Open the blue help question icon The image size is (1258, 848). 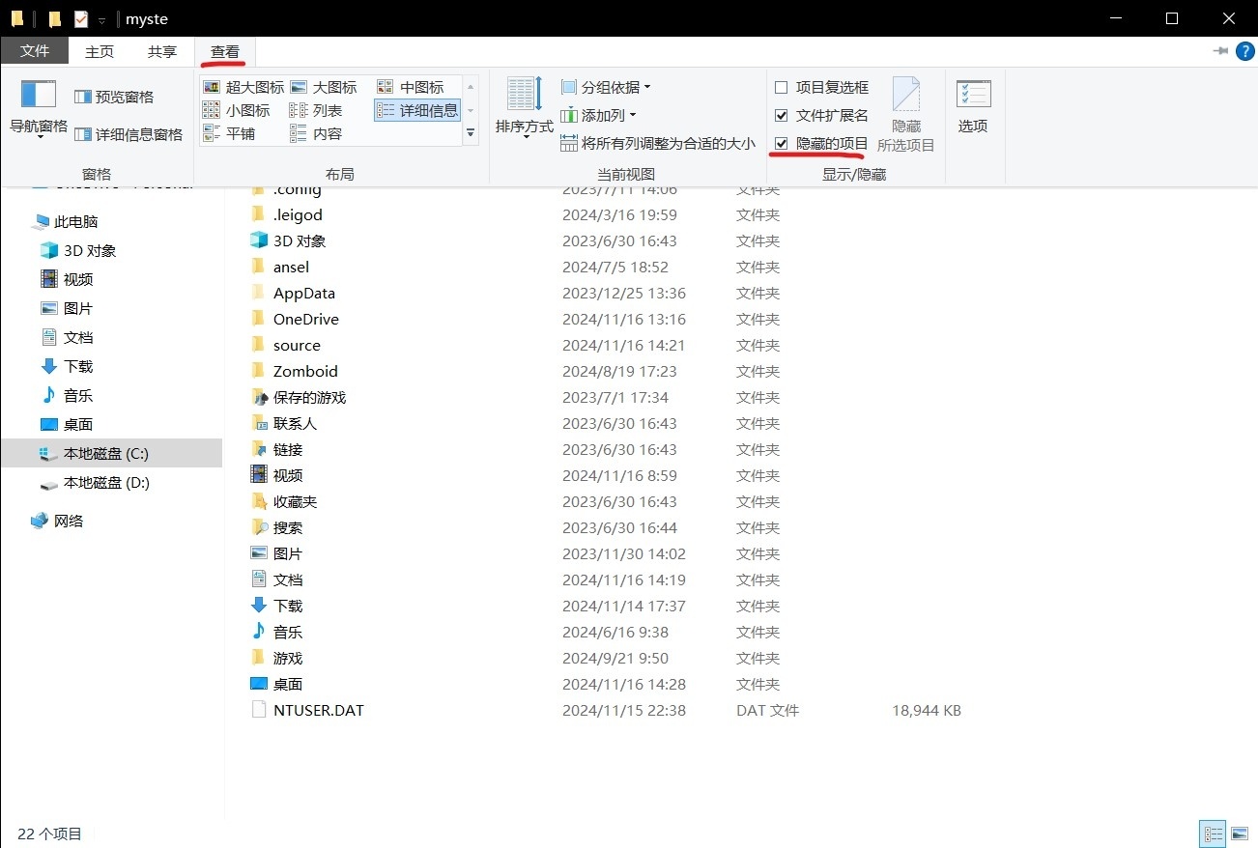[1244, 50]
